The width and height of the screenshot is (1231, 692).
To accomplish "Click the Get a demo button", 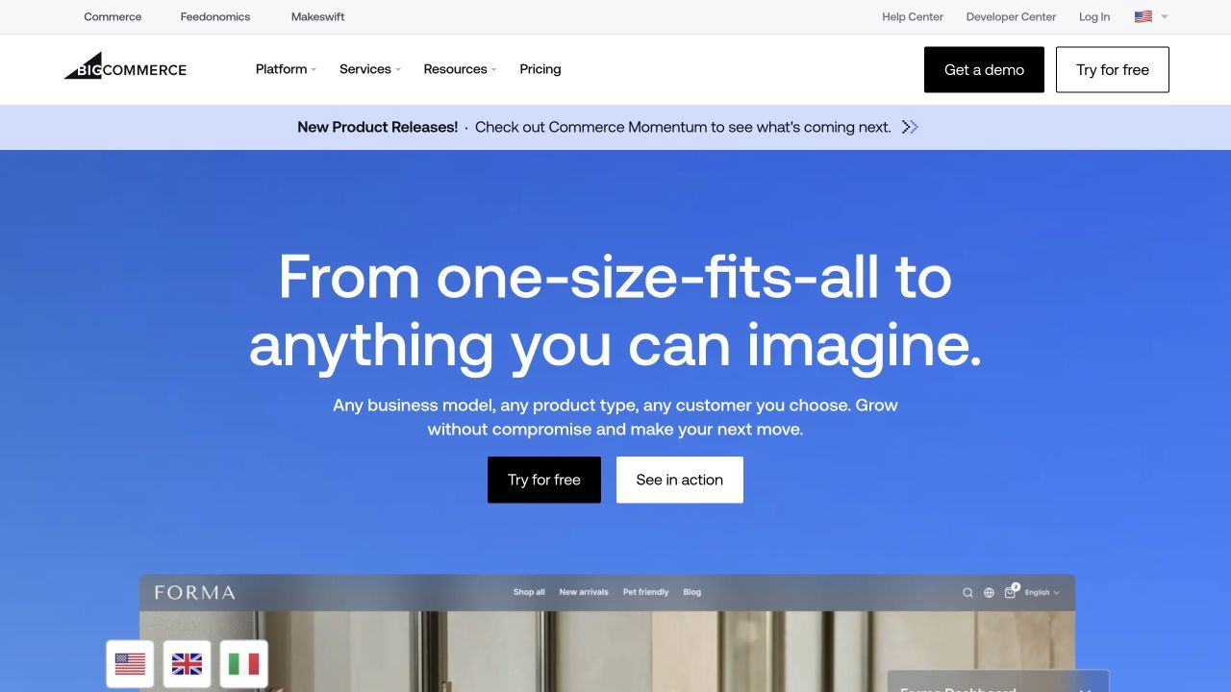I will coord(984,69).
